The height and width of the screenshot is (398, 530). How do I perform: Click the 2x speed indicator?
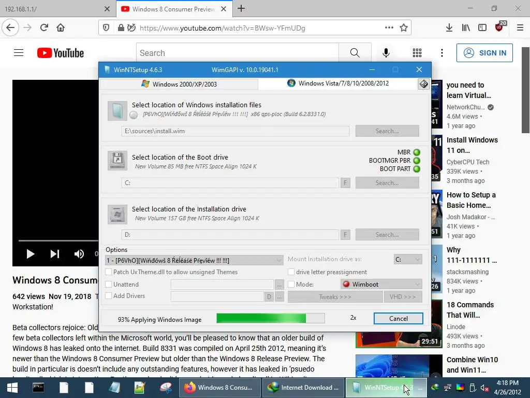[353, 318]
